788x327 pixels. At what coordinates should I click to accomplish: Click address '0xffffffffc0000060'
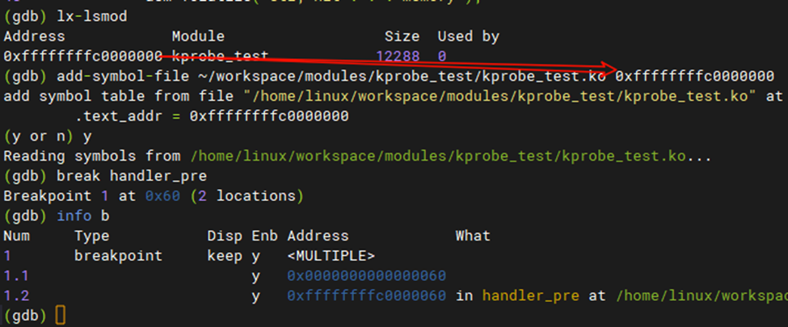[366, 296]
